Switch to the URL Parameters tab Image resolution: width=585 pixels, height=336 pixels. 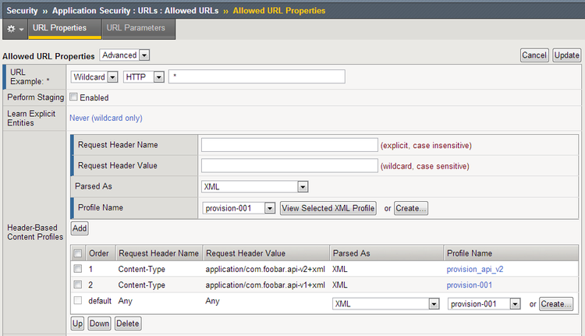click(x=136, y=28)
